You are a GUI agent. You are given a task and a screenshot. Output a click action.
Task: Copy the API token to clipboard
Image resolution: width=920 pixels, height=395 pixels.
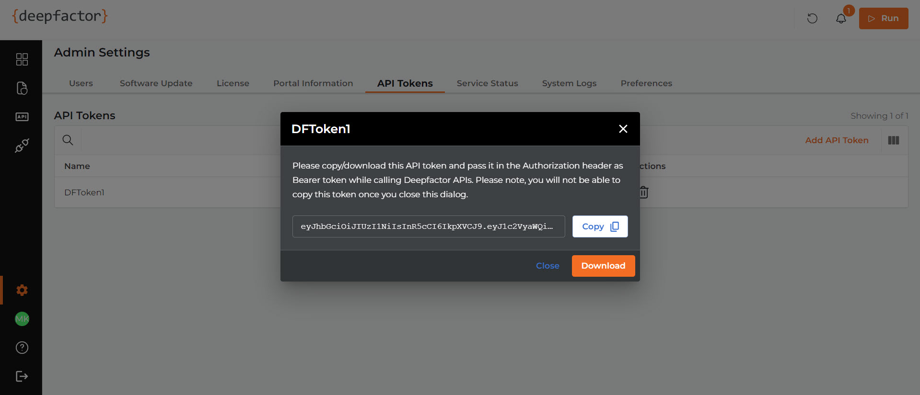[x=600, y=226]
